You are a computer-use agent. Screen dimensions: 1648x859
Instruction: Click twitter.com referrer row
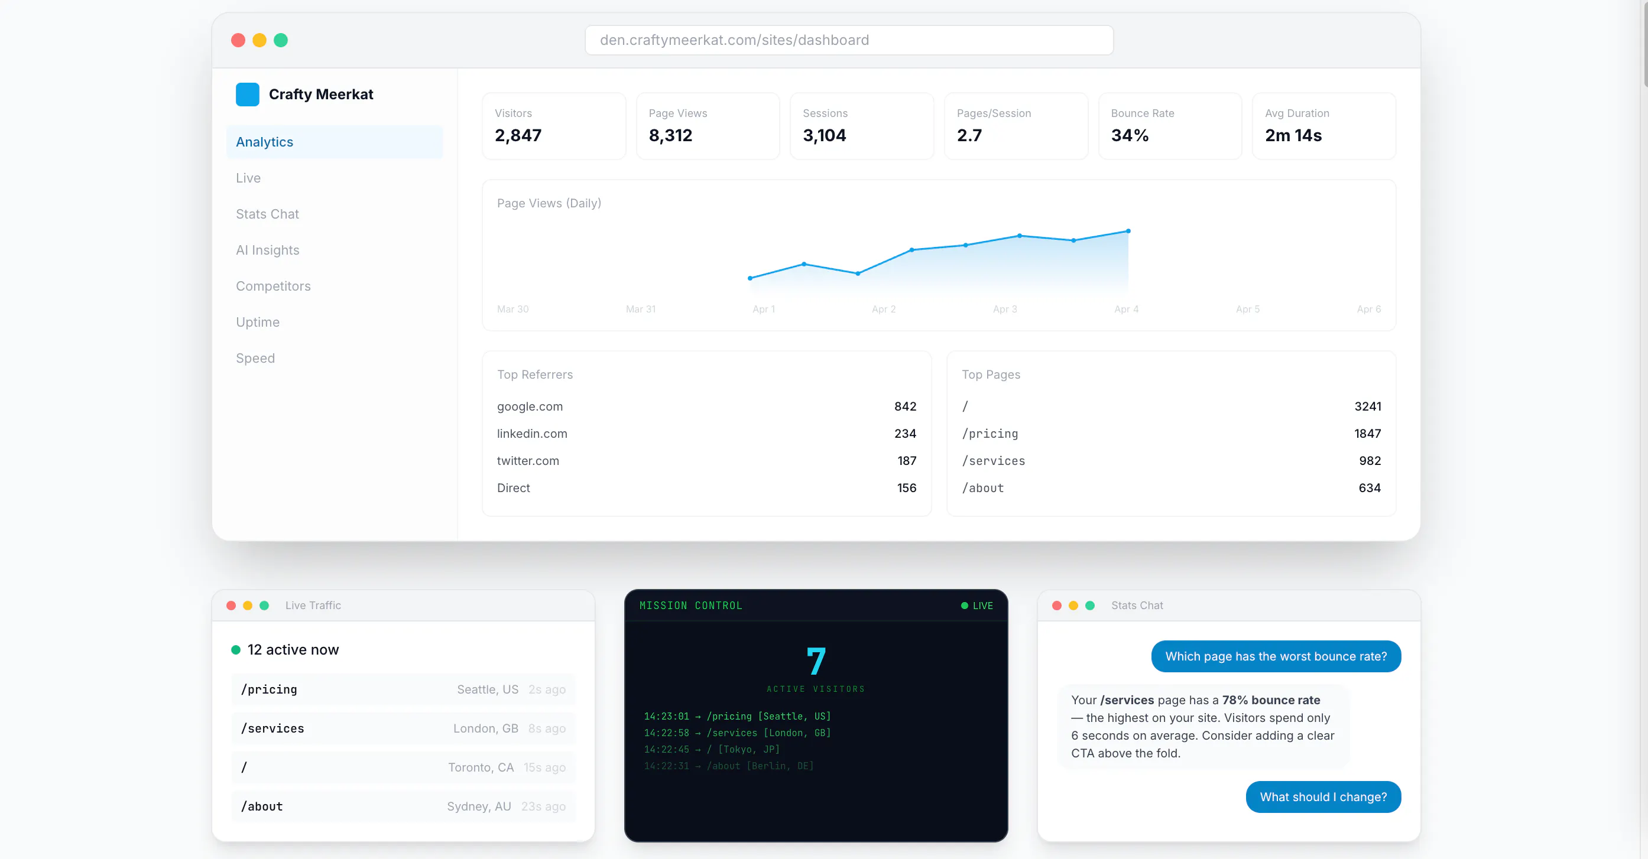[x=706, y=461]
